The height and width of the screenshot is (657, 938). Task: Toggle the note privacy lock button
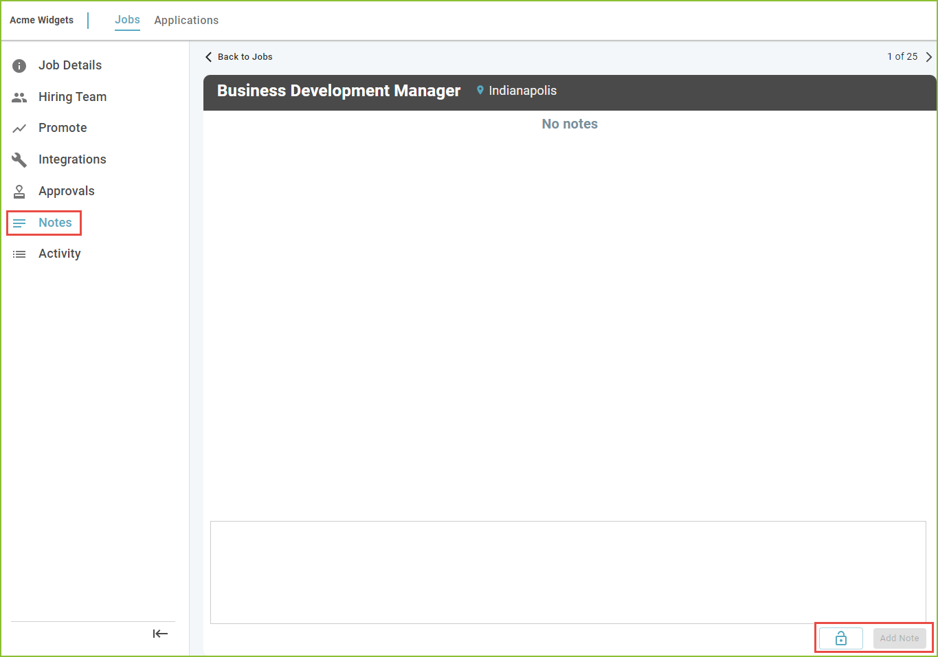coord(840,638)
